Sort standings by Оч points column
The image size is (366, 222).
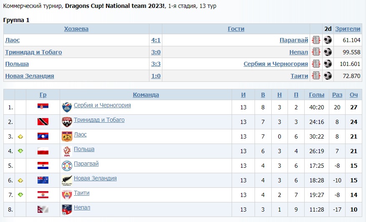pos(353,95)
